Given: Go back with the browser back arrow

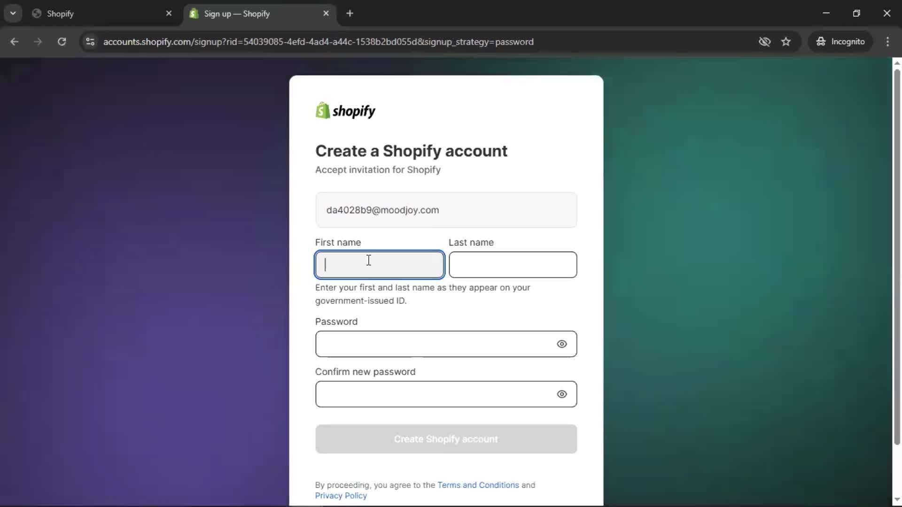Looking at the screenshot, I should point(14,42).
